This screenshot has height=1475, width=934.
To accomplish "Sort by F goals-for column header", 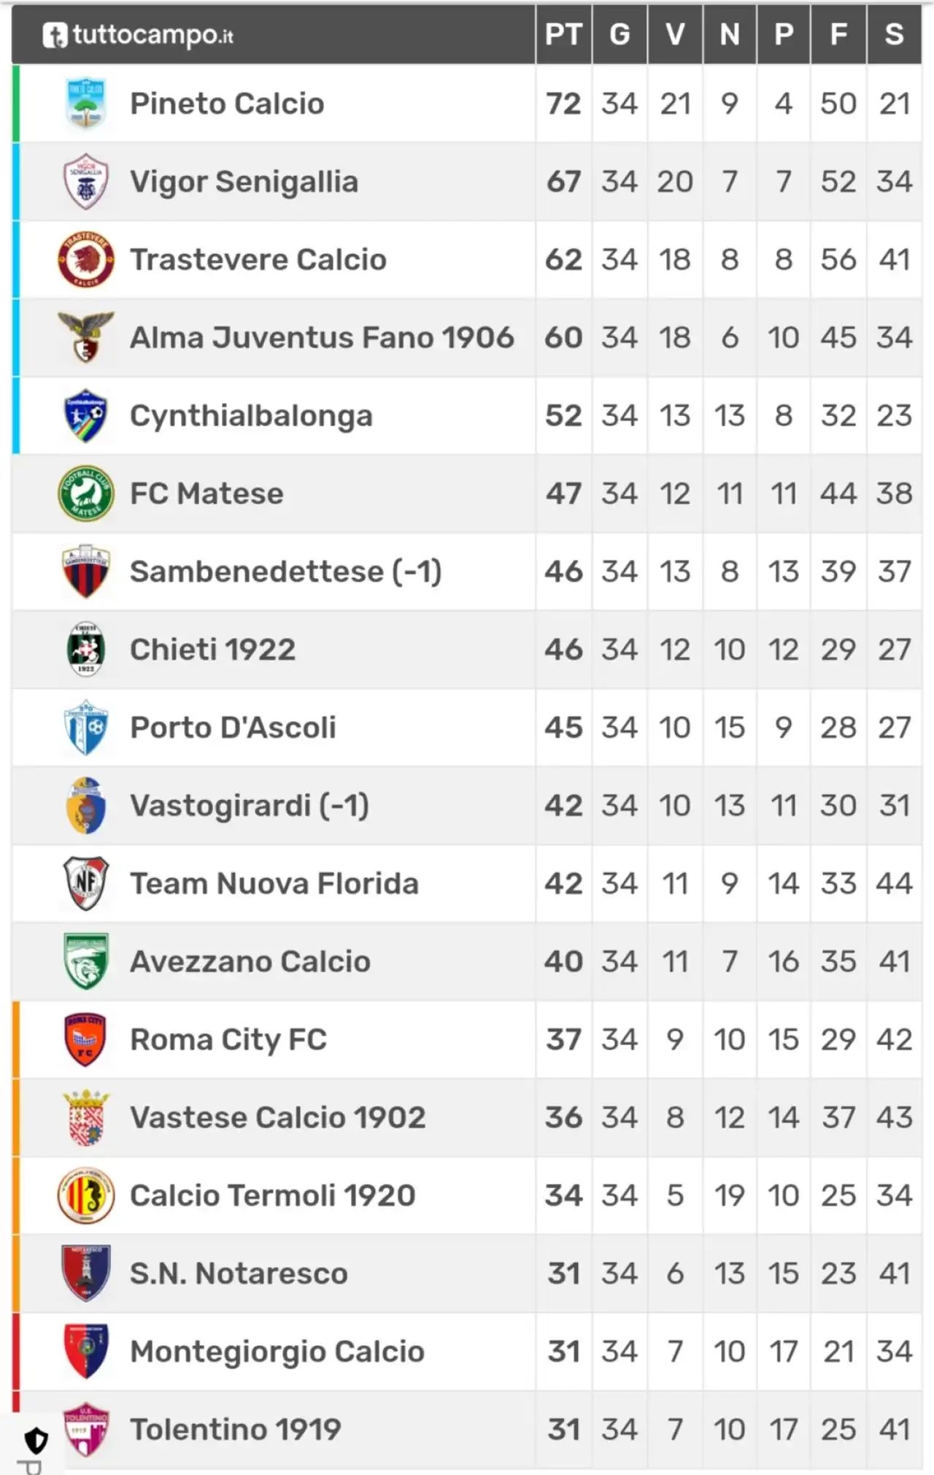I will point(838,34).
